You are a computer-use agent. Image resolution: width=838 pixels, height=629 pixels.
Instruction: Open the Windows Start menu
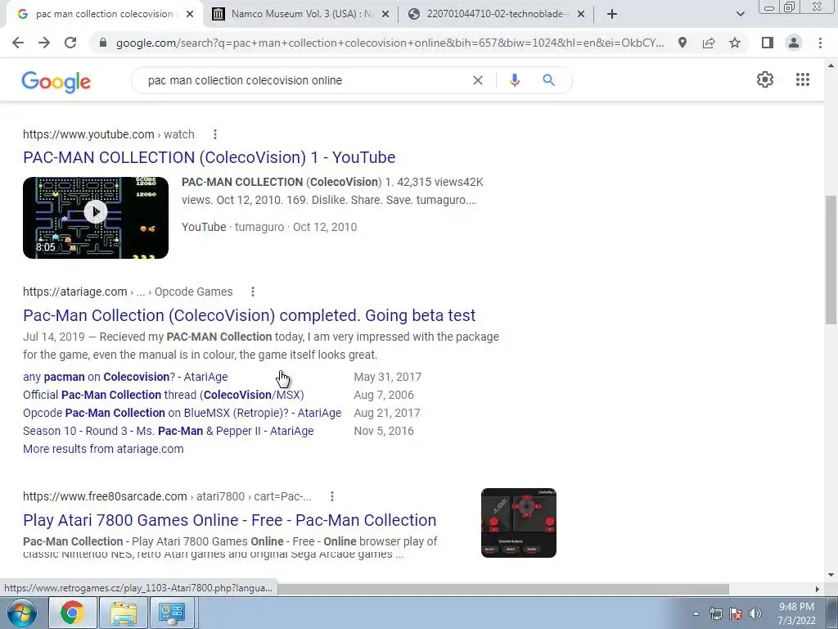(21, 613)
